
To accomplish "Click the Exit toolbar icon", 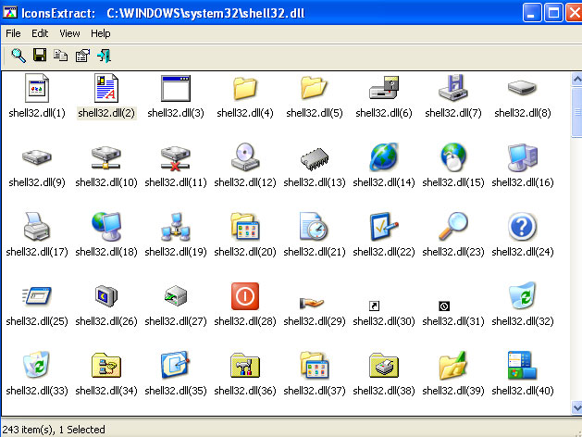I will (104, 56).
